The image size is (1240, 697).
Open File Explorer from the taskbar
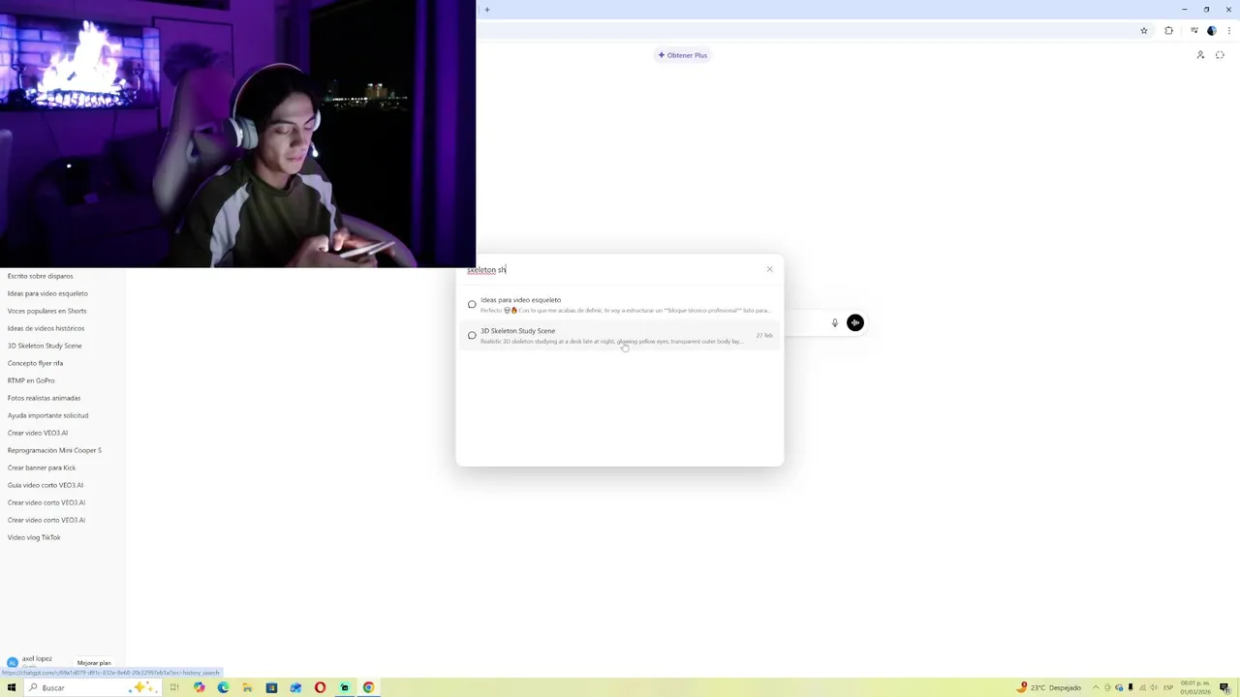(x=247, y=687)
